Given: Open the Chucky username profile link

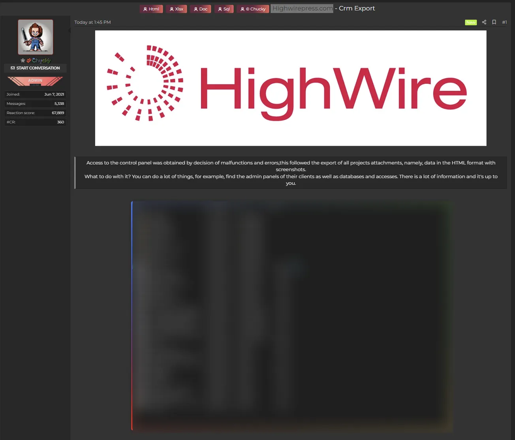Looking at the screenshot, I should (41, 60).
